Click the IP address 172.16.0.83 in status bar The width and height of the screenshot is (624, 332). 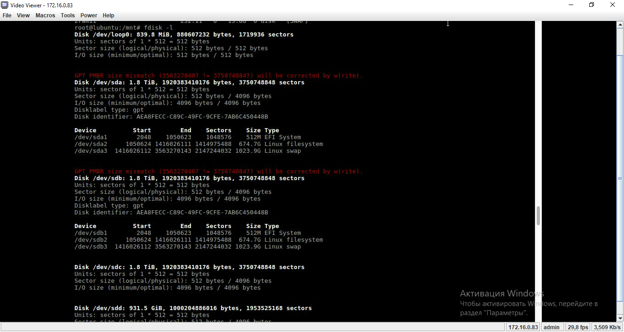coord(524,327)
